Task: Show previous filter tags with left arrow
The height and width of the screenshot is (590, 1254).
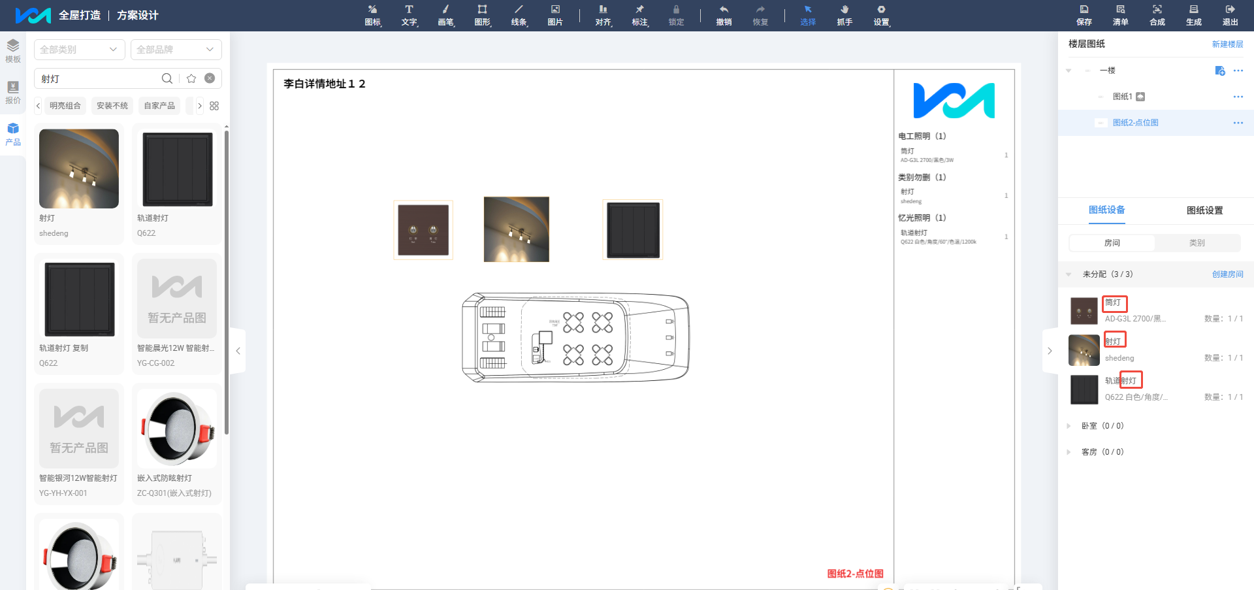Action: pyautogui.click(x=38, y=106)
